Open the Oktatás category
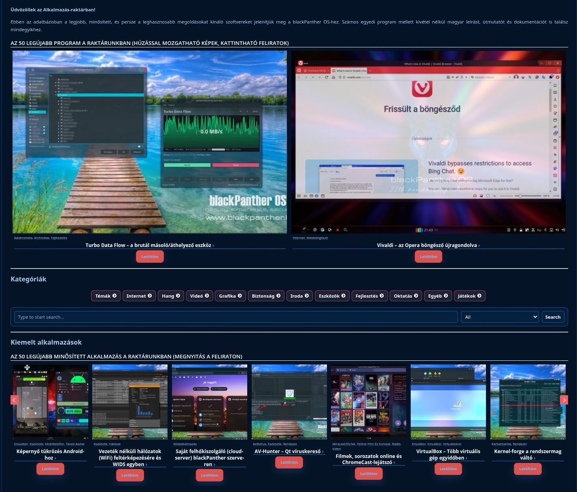The height and width of the screenshot is (492, 577). 406,296
